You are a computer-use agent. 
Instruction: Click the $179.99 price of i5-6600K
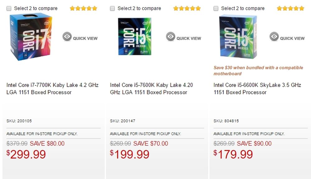point(233,154)
